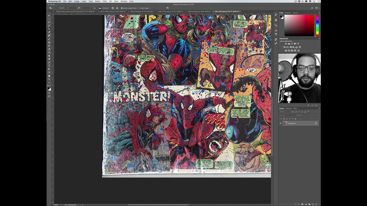Add a Vibrance adjustment
Screen dimensions: 367x206
(298, 44)
